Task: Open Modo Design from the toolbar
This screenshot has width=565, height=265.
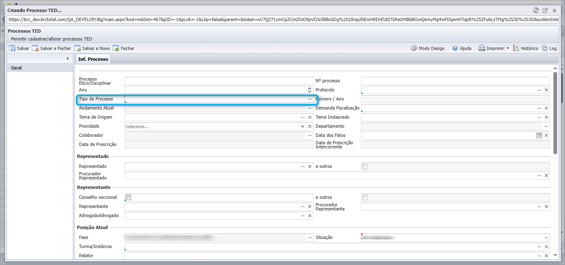Action: click(428, 48)
